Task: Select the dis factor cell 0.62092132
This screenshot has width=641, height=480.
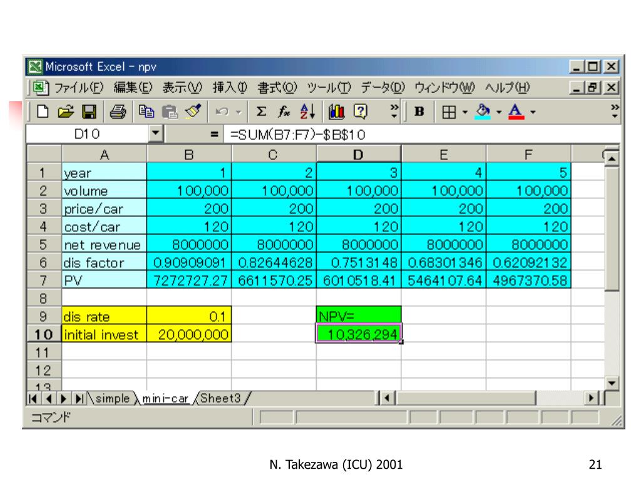Action: [x=528, y=262]
